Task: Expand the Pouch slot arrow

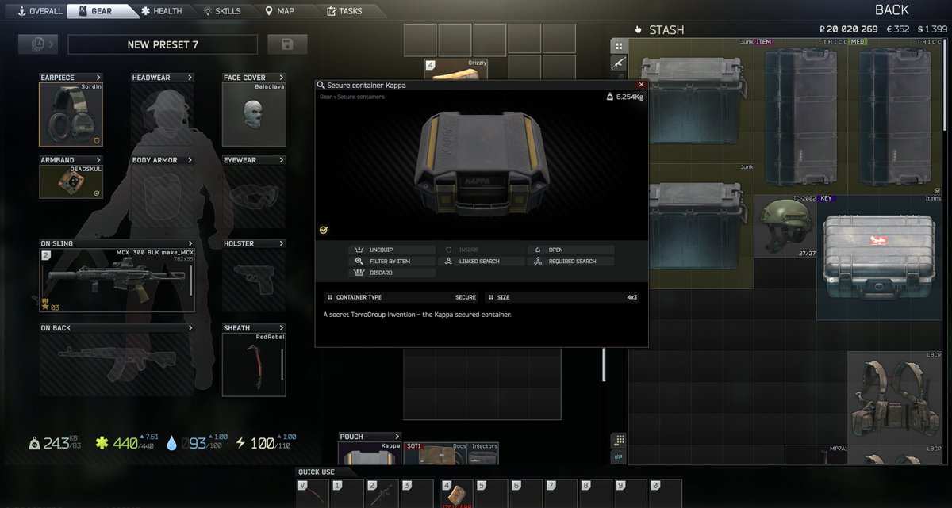Action: 397,437
